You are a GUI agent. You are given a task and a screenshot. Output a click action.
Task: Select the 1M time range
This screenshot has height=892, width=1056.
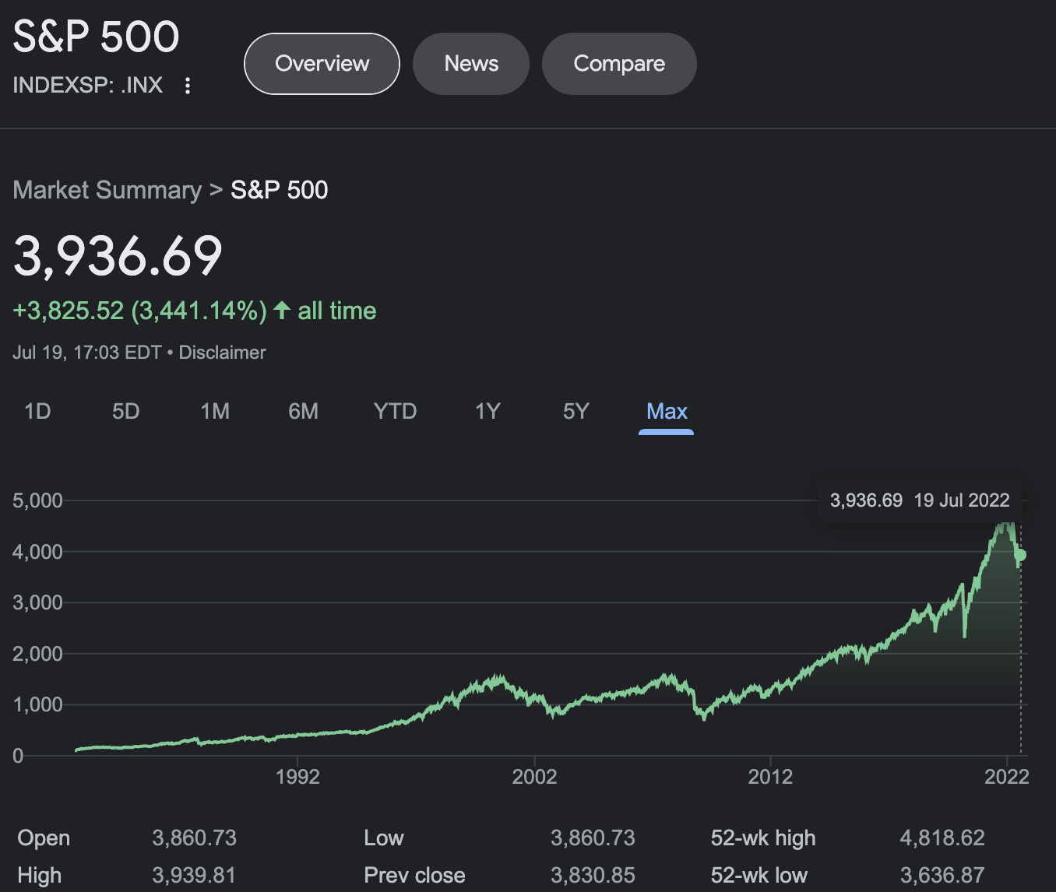215,411
